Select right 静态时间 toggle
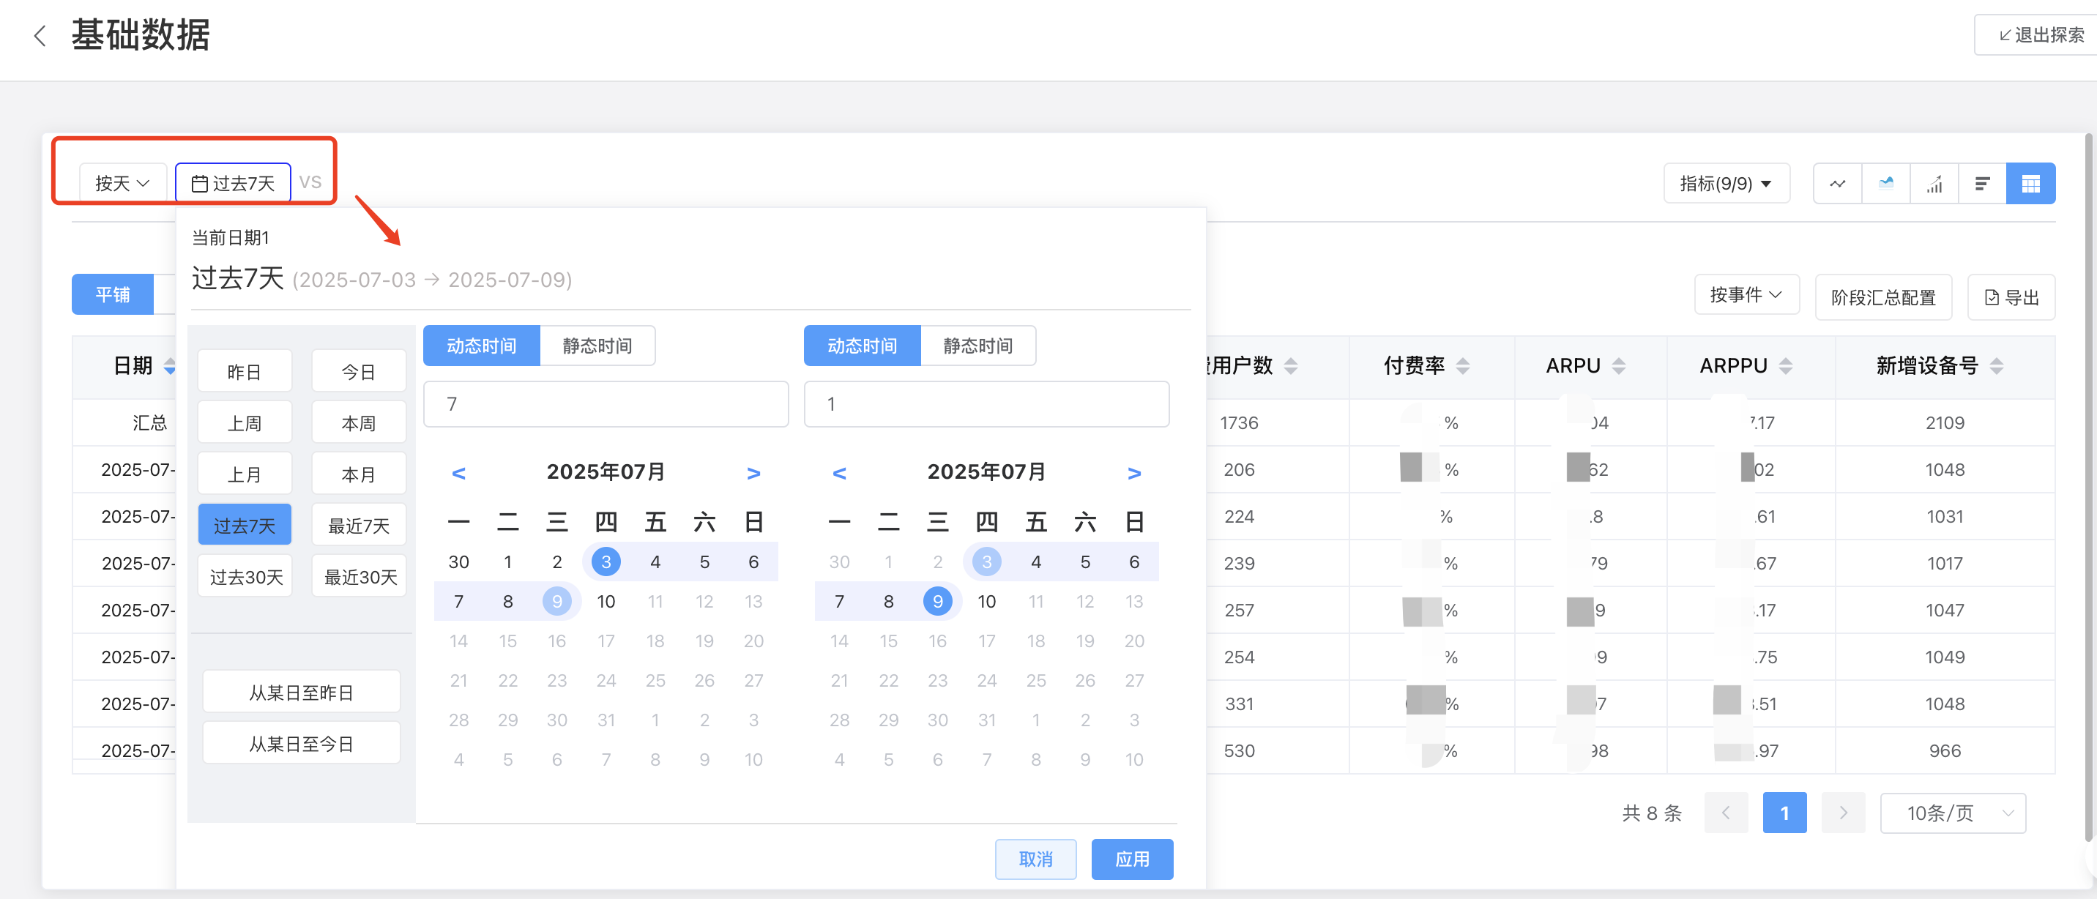 pyautogui.click(x=977, y=346)
